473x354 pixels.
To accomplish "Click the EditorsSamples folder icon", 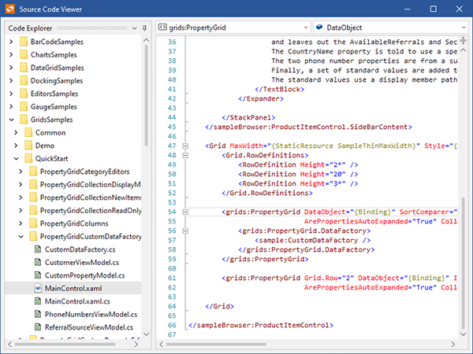I will coord(24,94).
